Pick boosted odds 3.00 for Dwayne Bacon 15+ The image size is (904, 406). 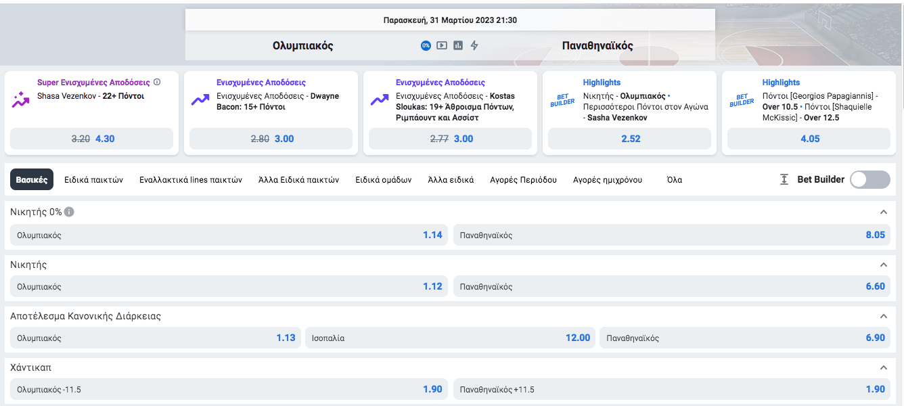tap(271, 139)
